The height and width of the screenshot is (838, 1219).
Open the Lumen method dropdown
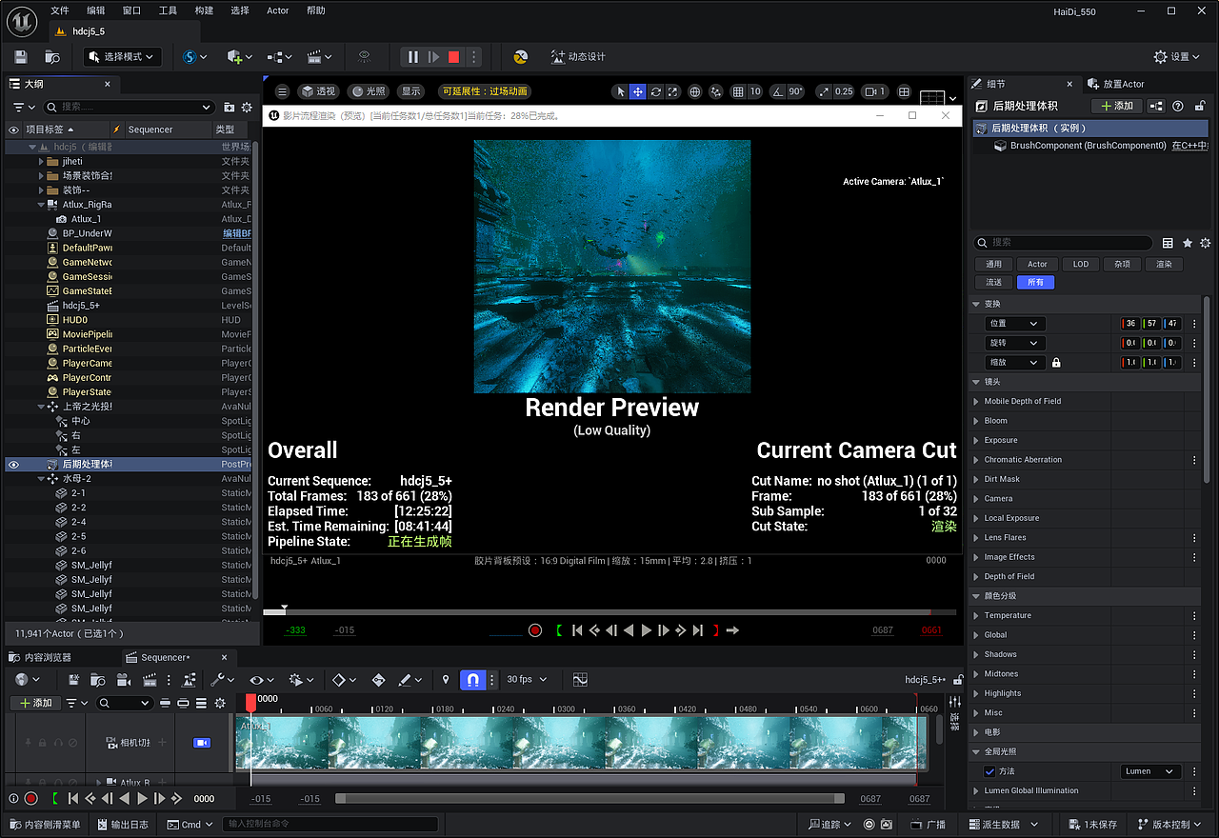click(x=1150, y=771)
